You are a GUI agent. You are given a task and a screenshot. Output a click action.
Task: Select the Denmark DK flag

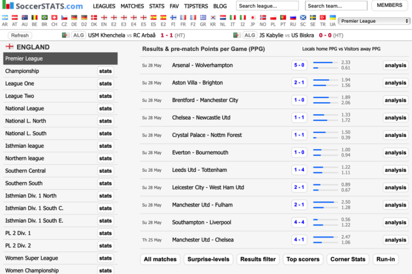pyautogui.click(x=94, y=18)
